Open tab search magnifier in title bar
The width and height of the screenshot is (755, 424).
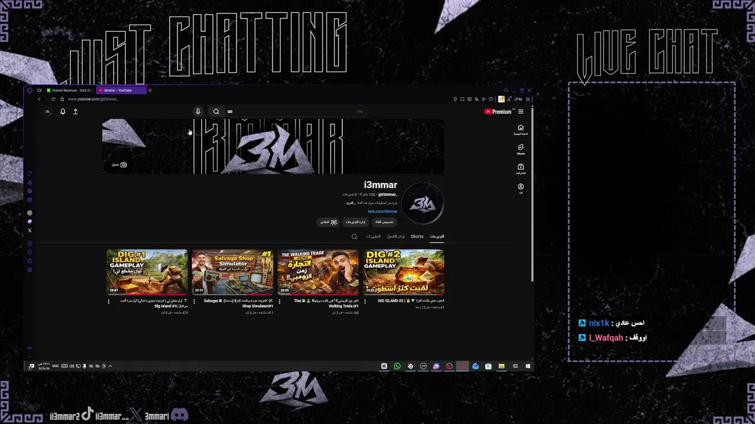click(x=506, y=90)
